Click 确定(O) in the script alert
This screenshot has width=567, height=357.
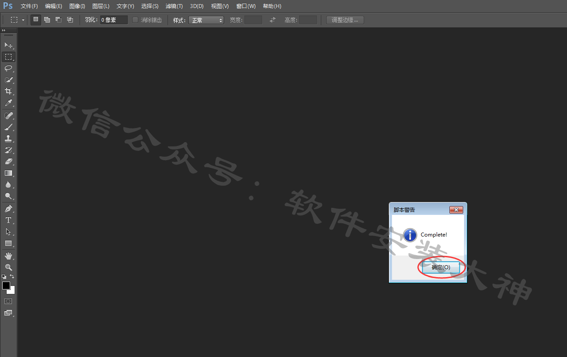click(x=441, y=267)
